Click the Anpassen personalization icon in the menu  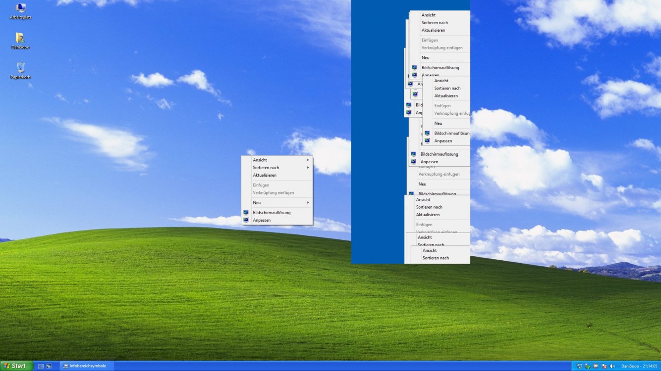click(x=246, y=220)
